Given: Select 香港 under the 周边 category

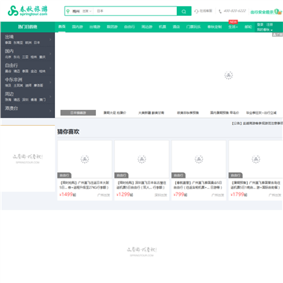Looking at the screenshot, I should coord(34,100).
